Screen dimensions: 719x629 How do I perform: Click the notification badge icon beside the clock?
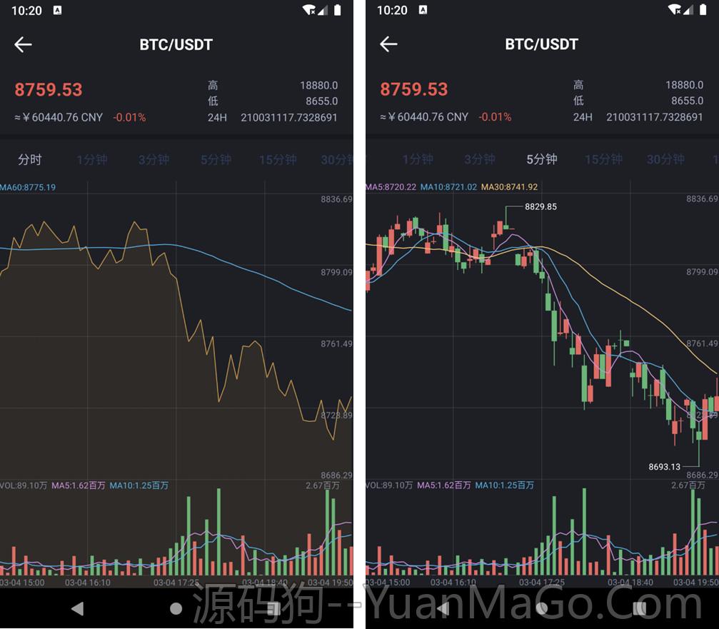[57, 10]
